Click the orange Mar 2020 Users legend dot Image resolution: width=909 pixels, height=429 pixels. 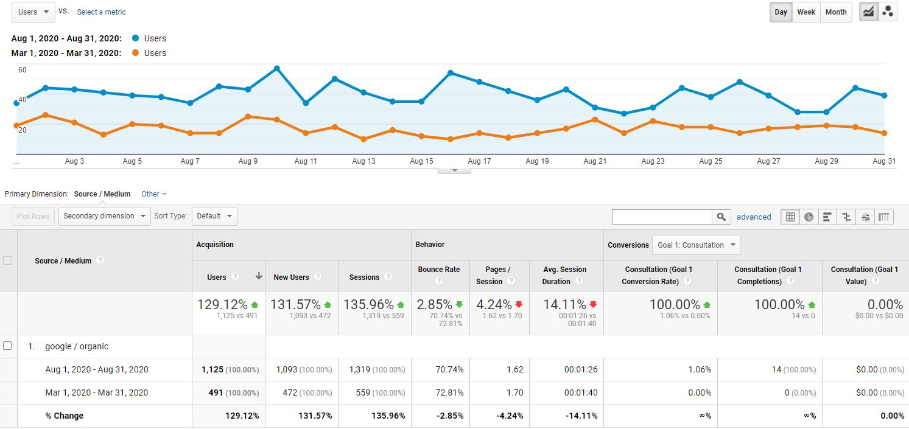tap(135, 53)
